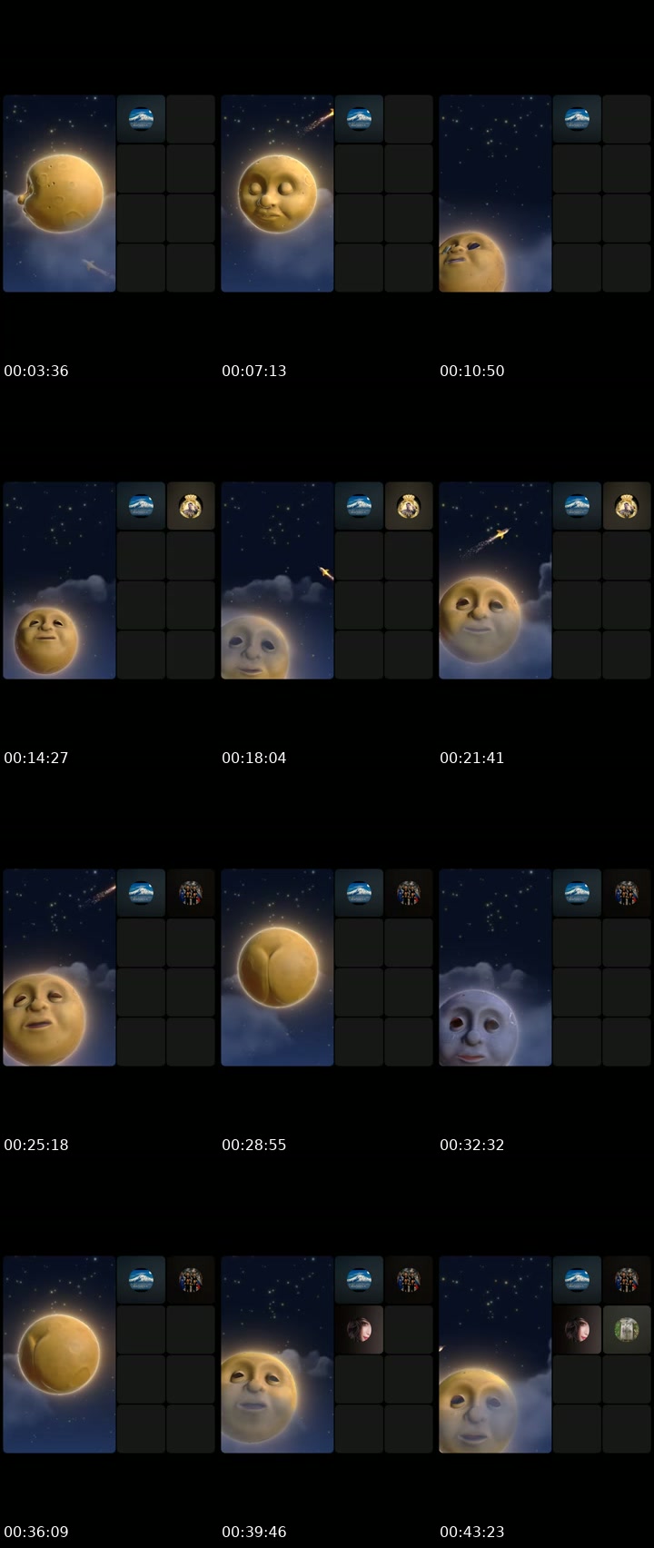Open the group photo icon in the 00:36:09 frame
654x1548 pixels.
[x=191, y=1280]
